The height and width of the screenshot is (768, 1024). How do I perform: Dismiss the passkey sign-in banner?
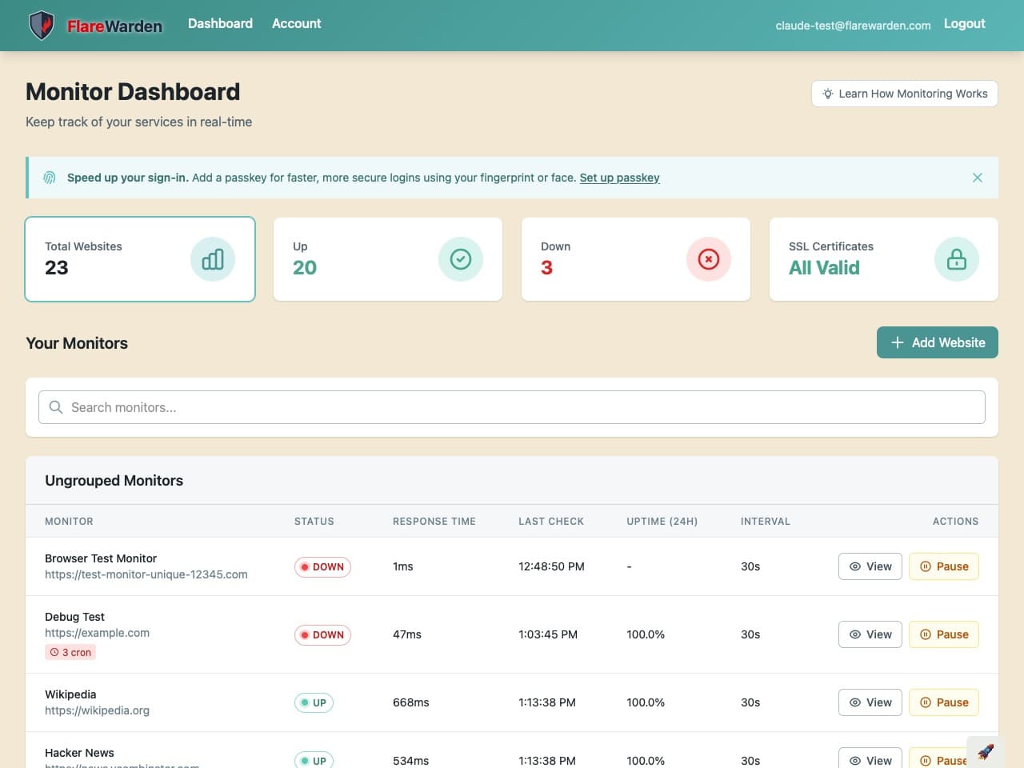(978, 178)
